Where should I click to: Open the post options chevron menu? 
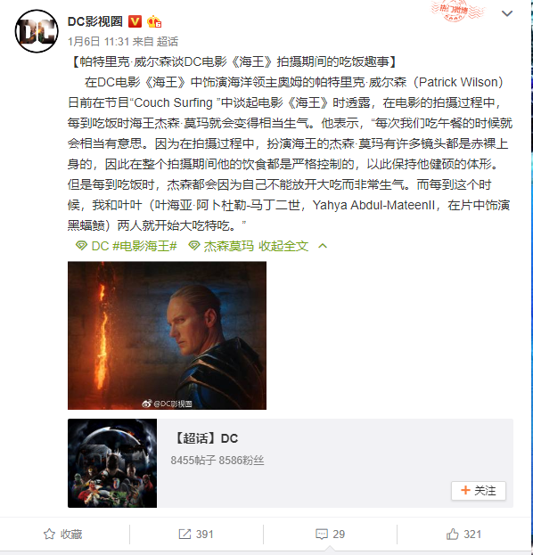pos(507,13)
